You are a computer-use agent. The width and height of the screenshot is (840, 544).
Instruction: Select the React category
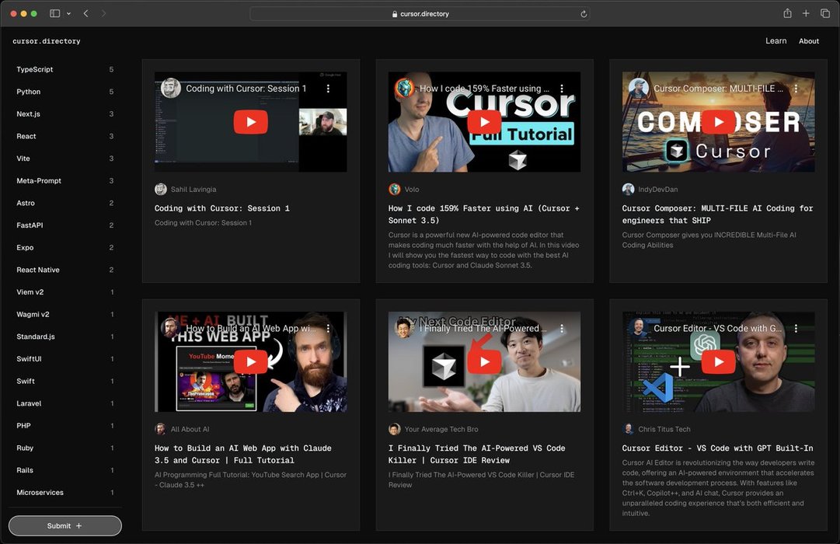(x=64, y=136)
